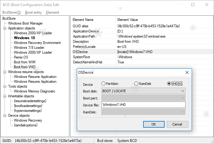214x144 pixels.
Task: Click the [locate]\Windows7.VHD value
Action: (135, 52)
